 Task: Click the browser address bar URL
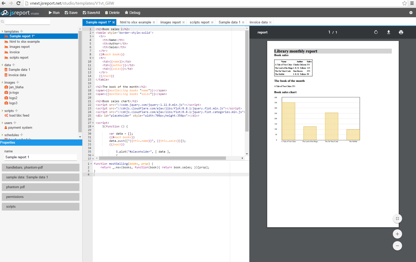tap(72, 3)
